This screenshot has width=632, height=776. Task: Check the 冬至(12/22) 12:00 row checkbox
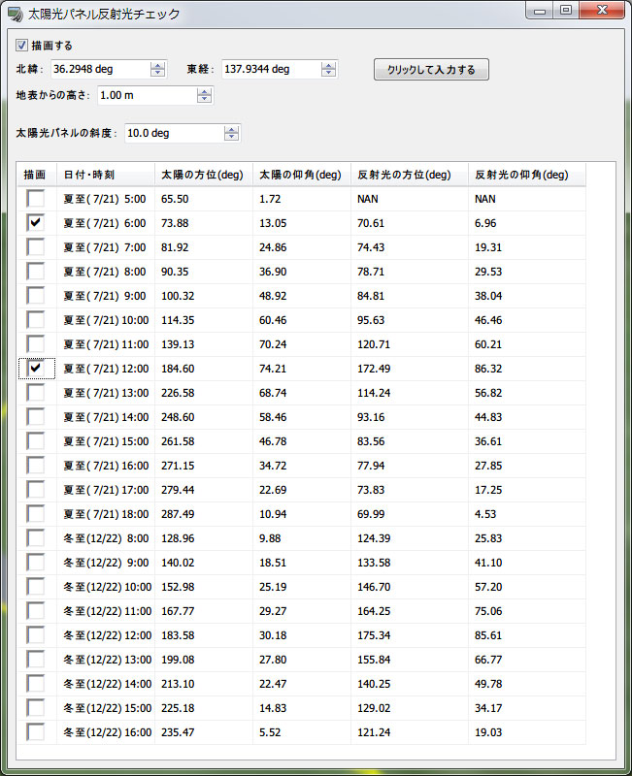click(x=36, y=634)
